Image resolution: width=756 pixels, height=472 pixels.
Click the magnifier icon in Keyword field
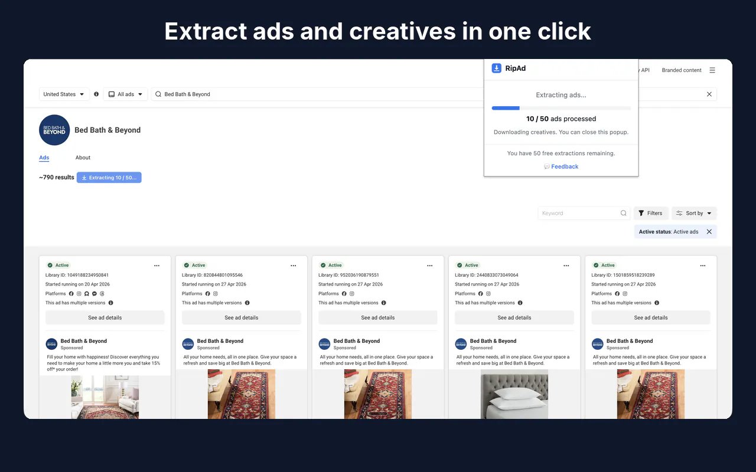click(623, 213)
